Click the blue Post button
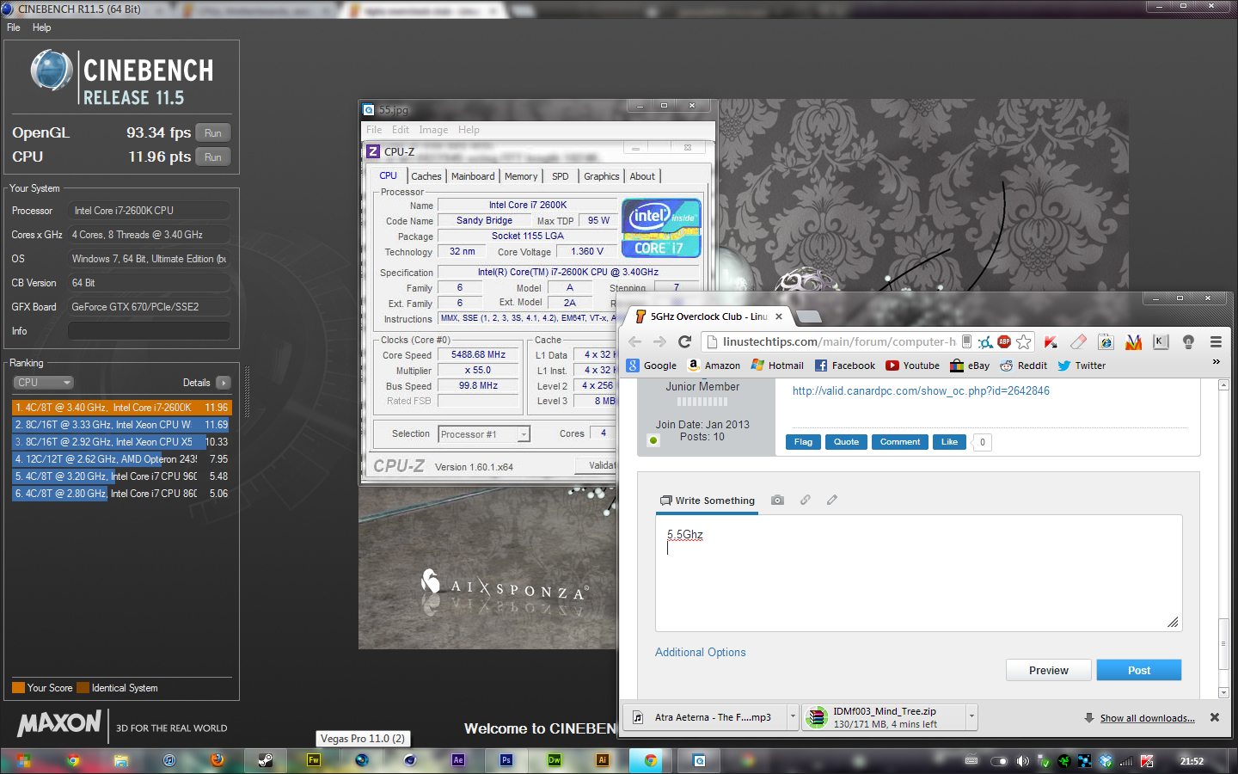This screenshot has width=1238, height=774. pos(1138,670)
